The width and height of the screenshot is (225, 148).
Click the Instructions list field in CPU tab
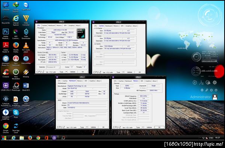tap(66, 48)
